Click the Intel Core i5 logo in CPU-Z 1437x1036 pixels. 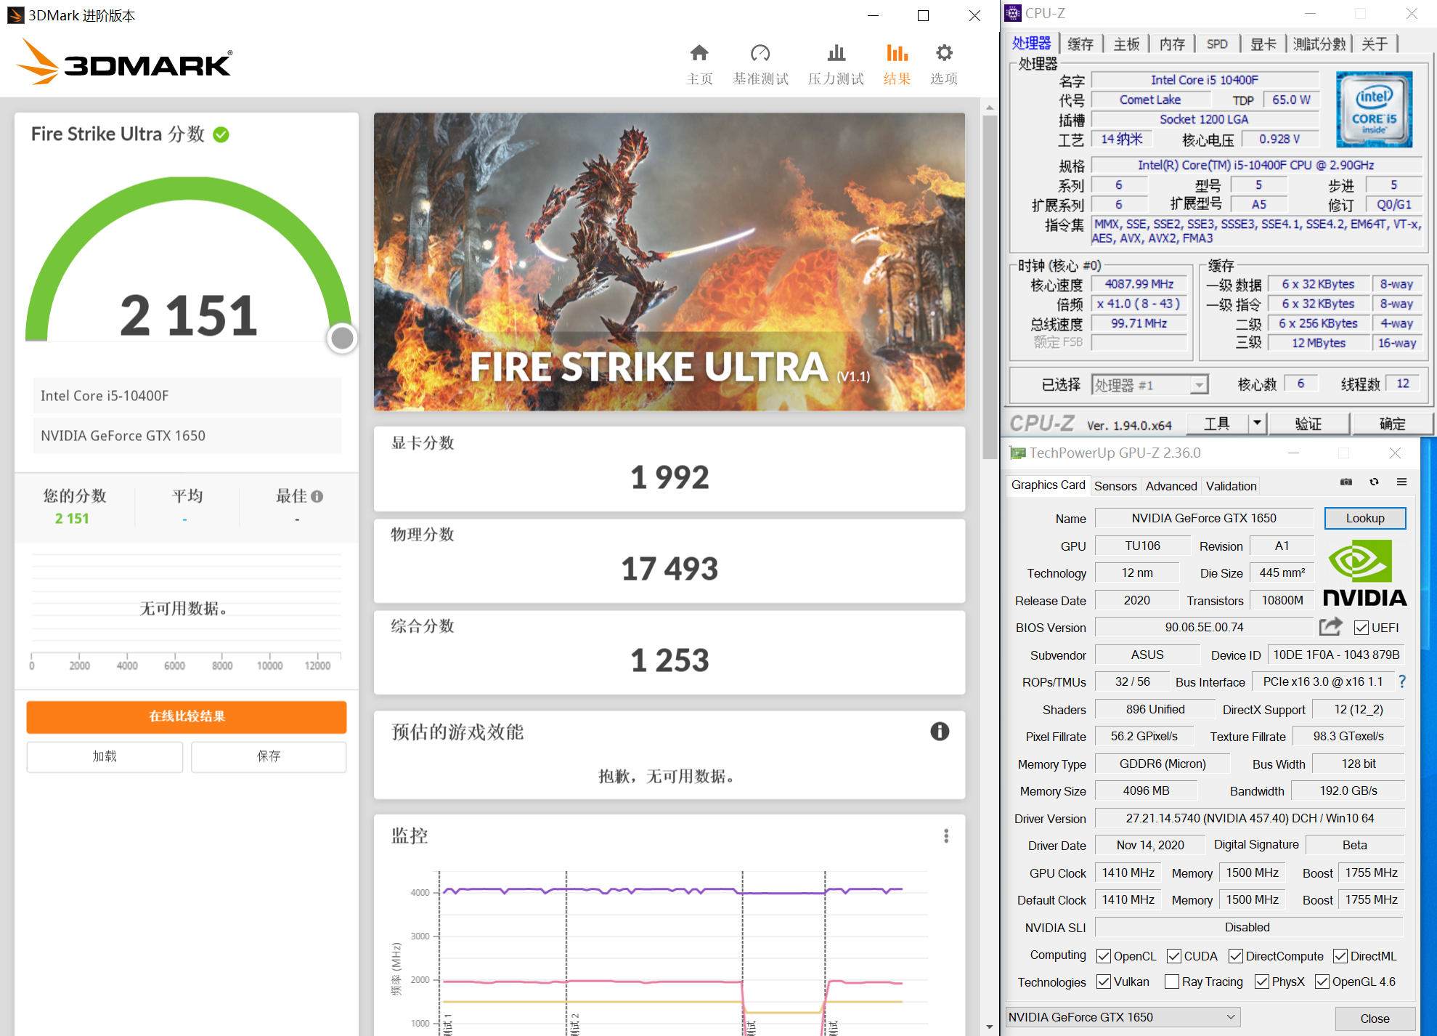pyautogui.click(x=1374, y=109)
